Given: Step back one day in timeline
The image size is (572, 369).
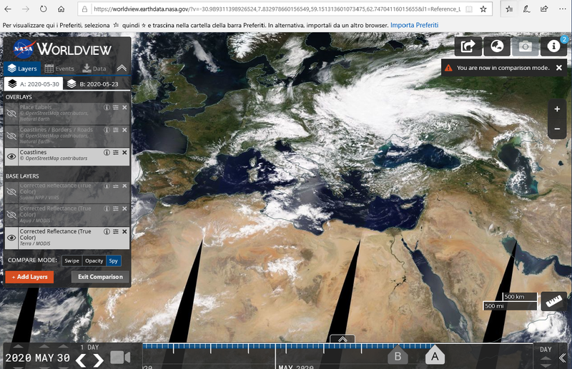Looking at the screenshot, I should point(81,360).
